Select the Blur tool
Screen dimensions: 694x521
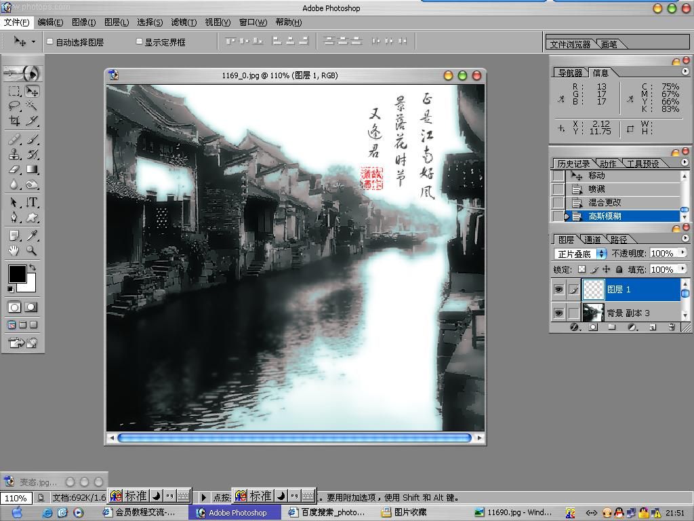tap(14, 184)
